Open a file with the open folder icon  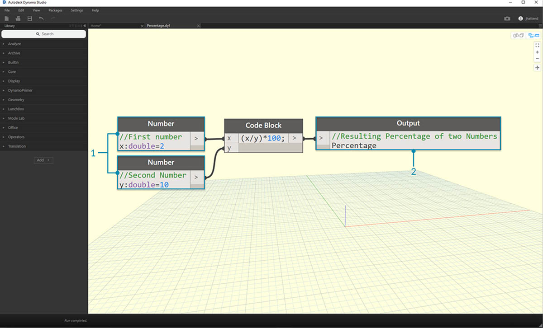pos(18,18)
